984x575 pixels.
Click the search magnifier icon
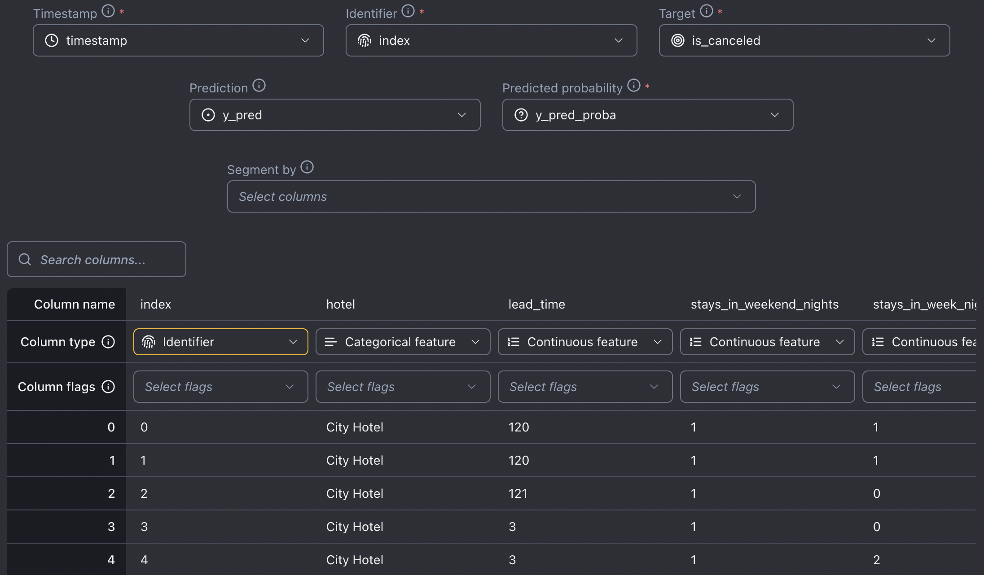click(25, 259)
